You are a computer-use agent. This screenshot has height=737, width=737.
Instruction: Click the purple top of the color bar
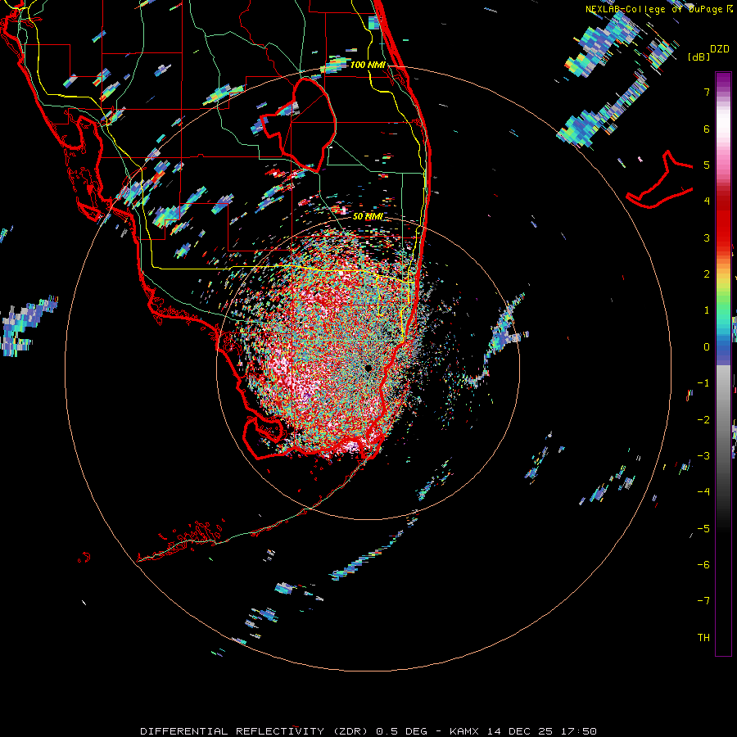click(x=723, y=80)
